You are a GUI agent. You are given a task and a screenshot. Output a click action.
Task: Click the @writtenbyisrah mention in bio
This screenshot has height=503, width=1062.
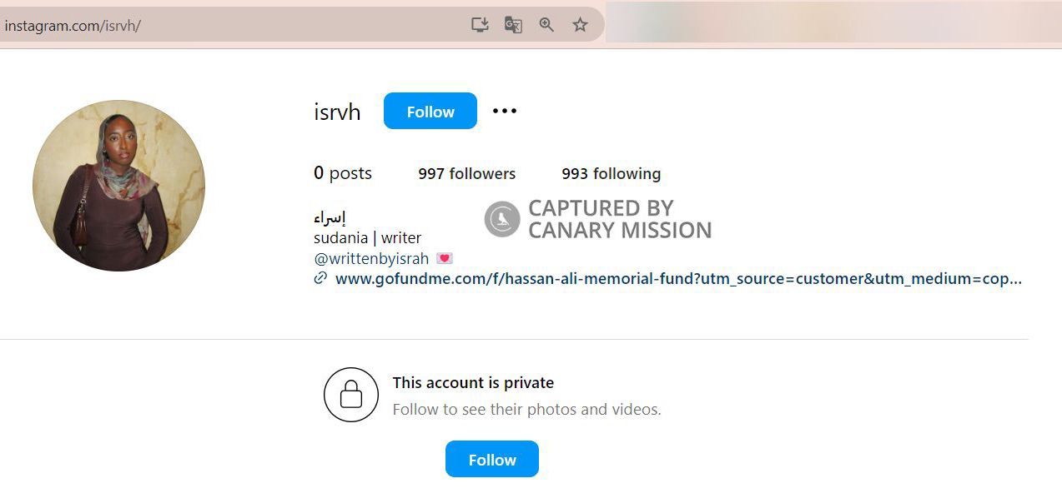(x=371, y=258)
